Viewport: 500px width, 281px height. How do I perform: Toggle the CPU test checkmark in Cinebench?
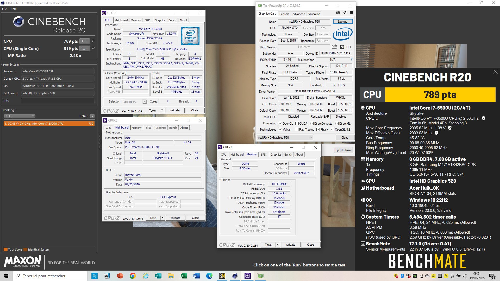(x=93, y=41)
